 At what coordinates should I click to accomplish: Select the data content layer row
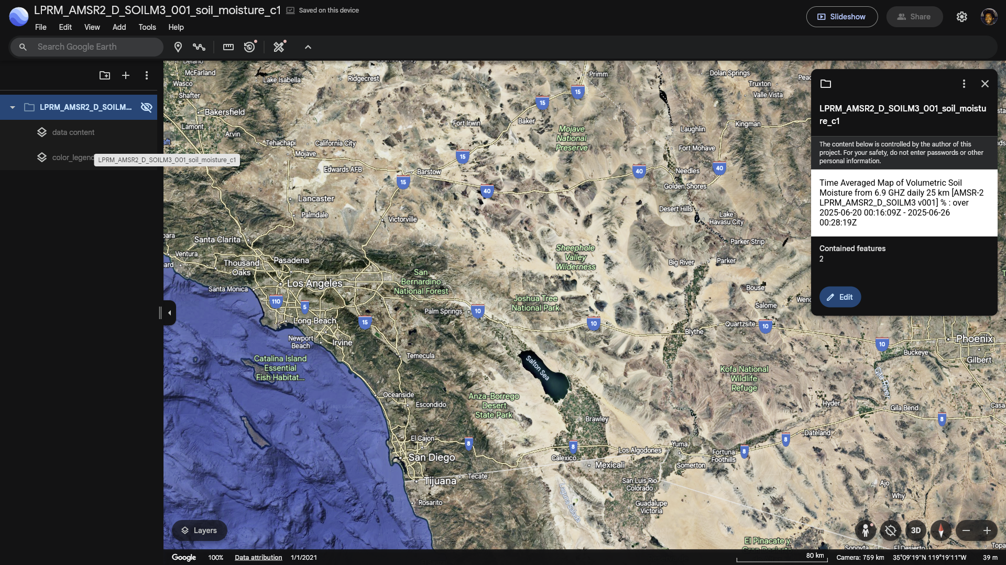coord(79,132)
